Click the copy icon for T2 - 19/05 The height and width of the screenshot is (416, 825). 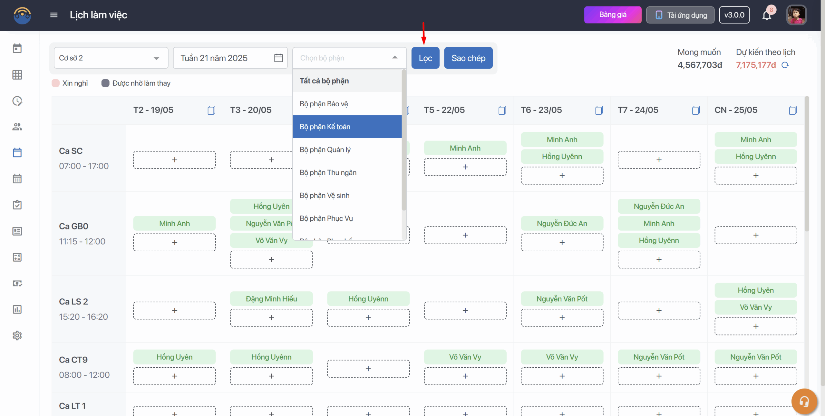(211, 110)
